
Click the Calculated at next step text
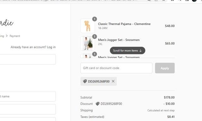(x=161, y=111)
